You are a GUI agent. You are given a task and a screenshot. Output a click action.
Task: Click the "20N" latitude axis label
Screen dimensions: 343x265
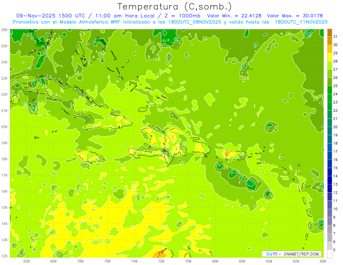click(x=4, y=127)
